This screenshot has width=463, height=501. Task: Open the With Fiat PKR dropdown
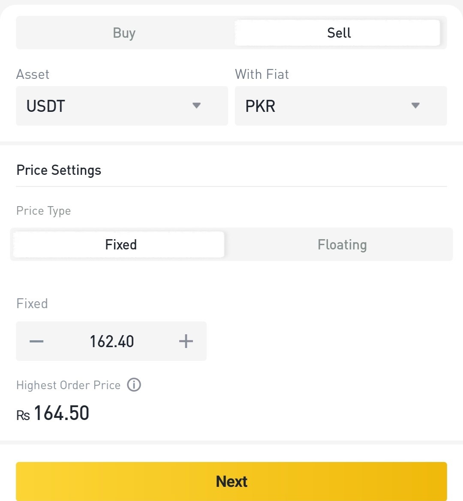(341, 106)
